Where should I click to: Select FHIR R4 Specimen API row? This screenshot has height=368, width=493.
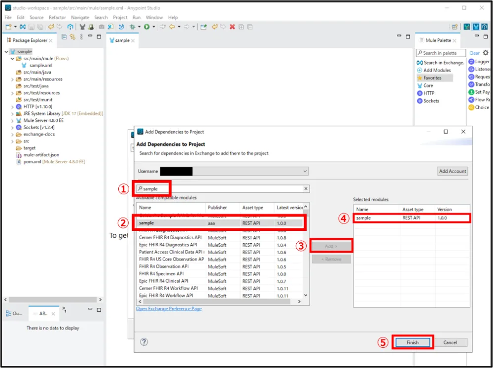pos(220,274)
